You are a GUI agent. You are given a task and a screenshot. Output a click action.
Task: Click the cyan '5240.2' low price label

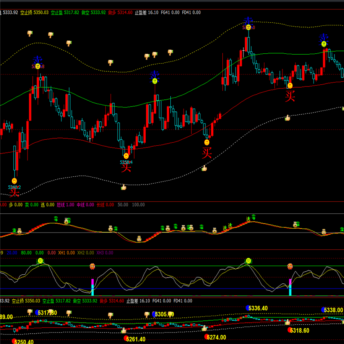15,187
